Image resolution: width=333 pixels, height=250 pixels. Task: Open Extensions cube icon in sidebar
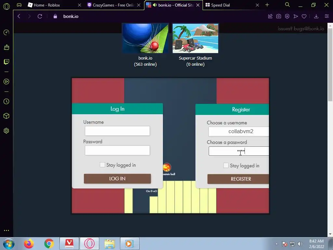pos(7,116)
